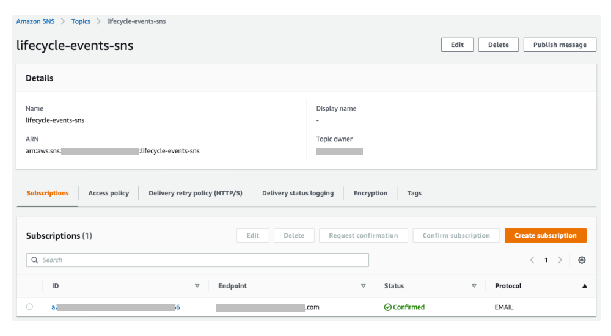Click Request confirmation button
The height and width of the screenshot is (336, 611).
(363, 235)
